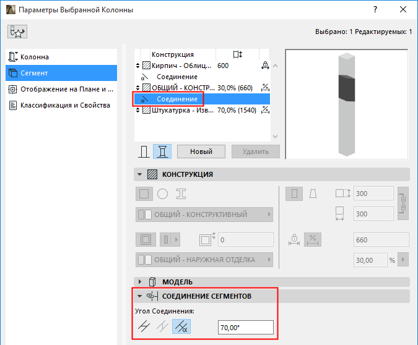Open the dialog help question mark
This screenshot has height=345, width=418.
pyautogui.click(x=375, y=10)
